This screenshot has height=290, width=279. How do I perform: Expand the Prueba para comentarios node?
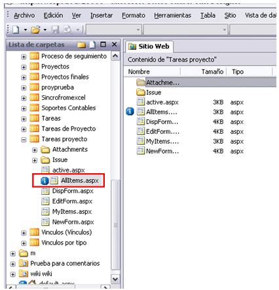tap(12, 264)
